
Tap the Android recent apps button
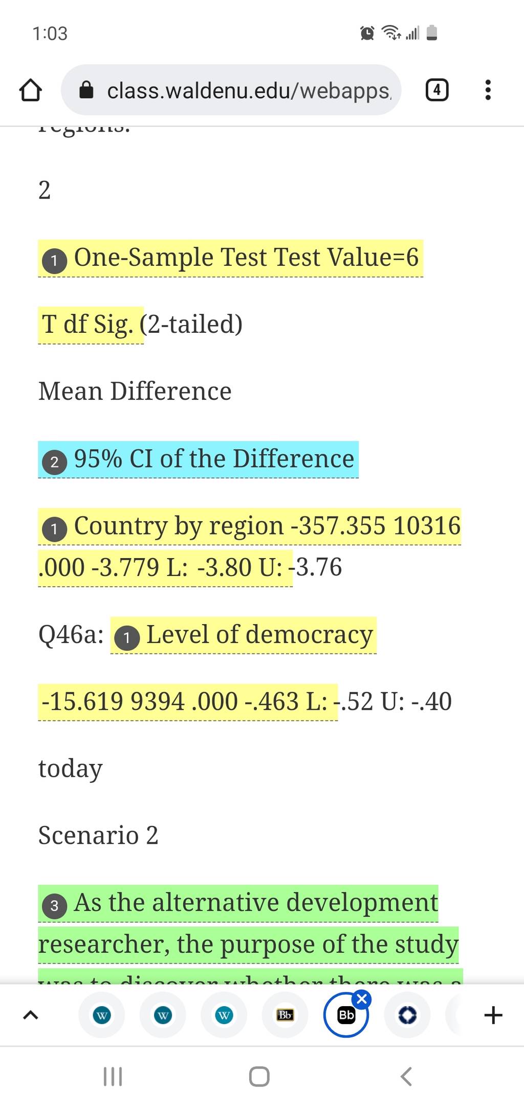(x=113, y=1076)
